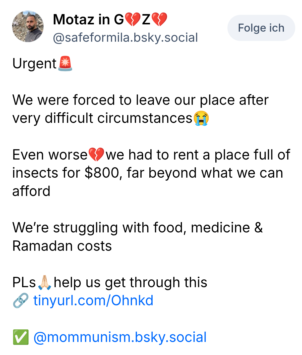This screenshot has height=355, width=302.
Task: Click the praying hands emoji after 'PLs'
Action: (45, 282)
